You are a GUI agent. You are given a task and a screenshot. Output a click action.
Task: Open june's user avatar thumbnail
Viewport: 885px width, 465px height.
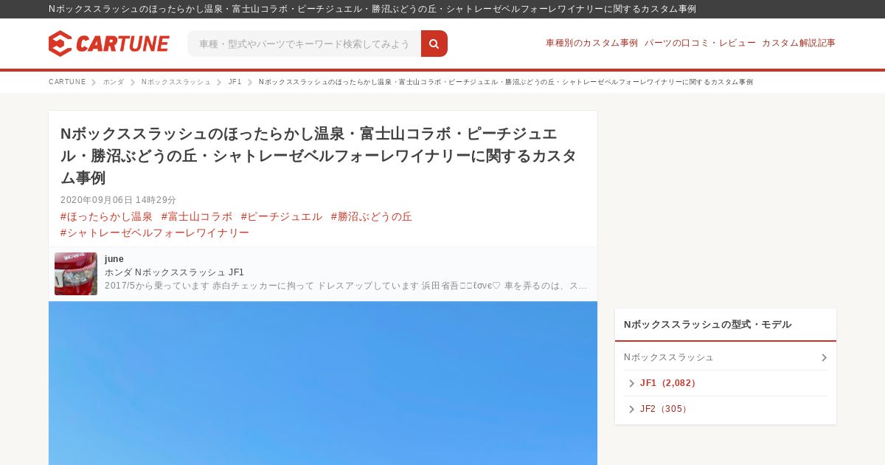pos(76,274)
